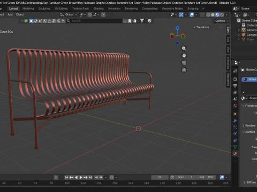Toggle snapping magnet button in header
The image size is (257, 192).
click(90, 15)
